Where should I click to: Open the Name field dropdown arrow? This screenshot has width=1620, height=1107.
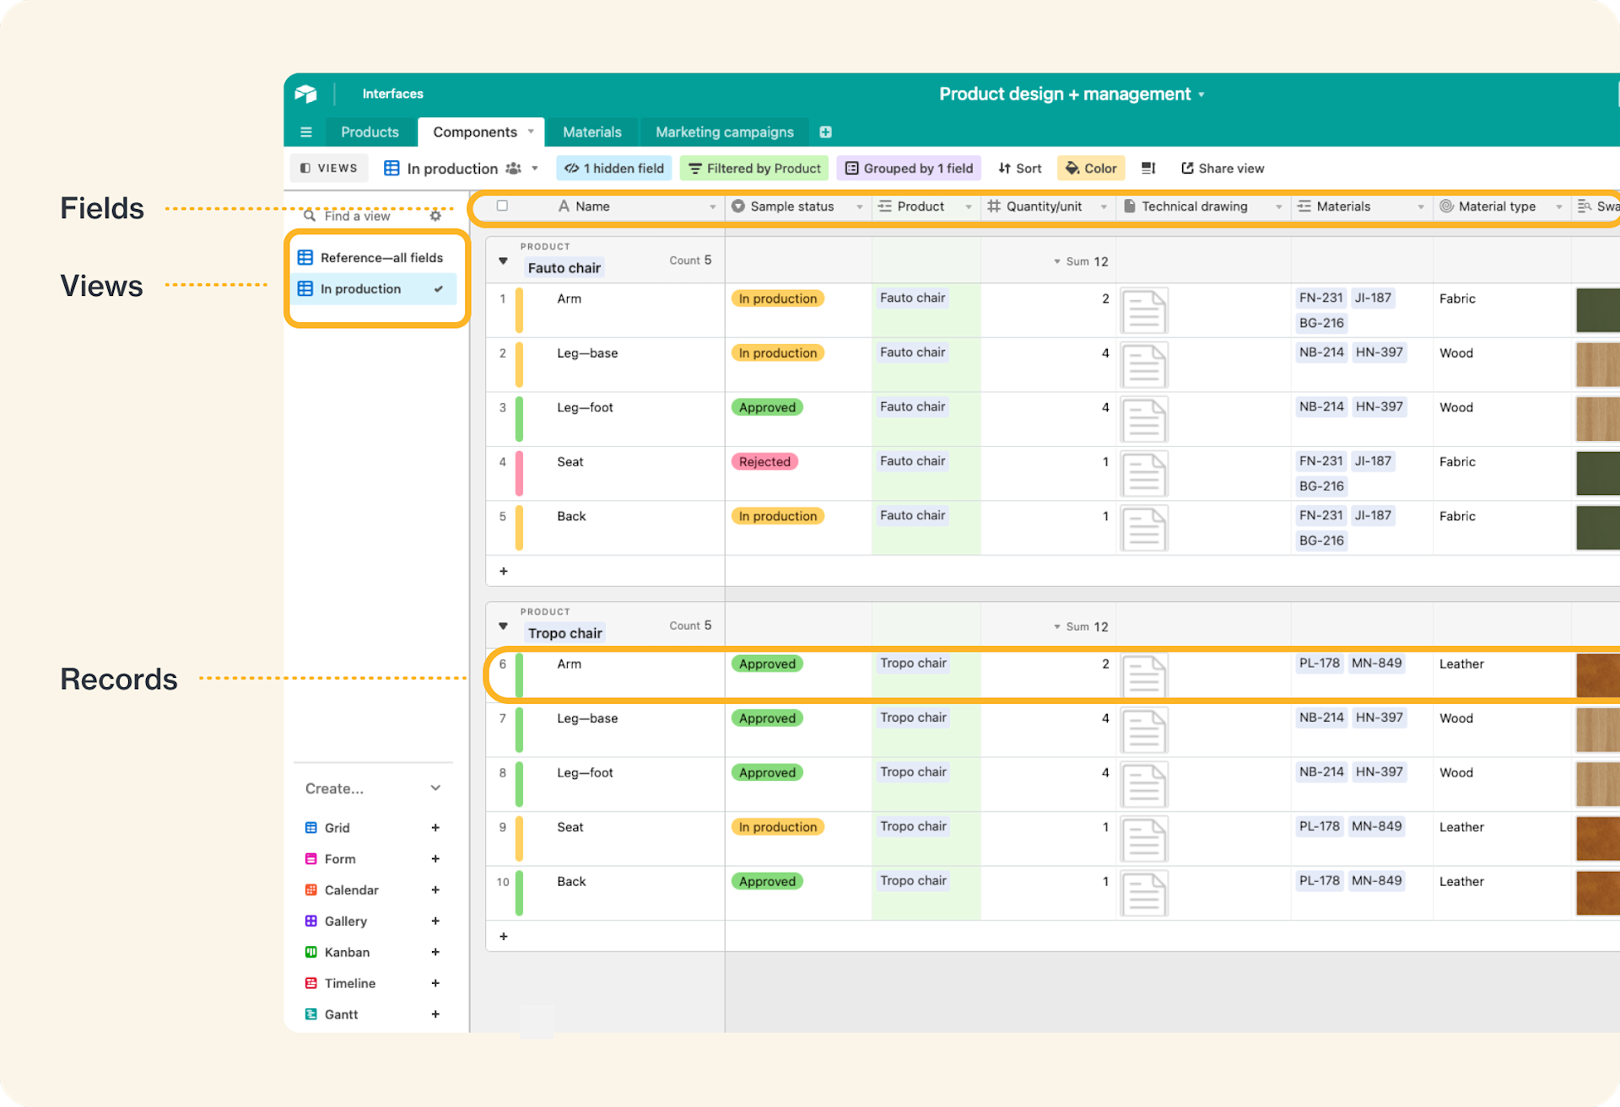click(713, 206)
